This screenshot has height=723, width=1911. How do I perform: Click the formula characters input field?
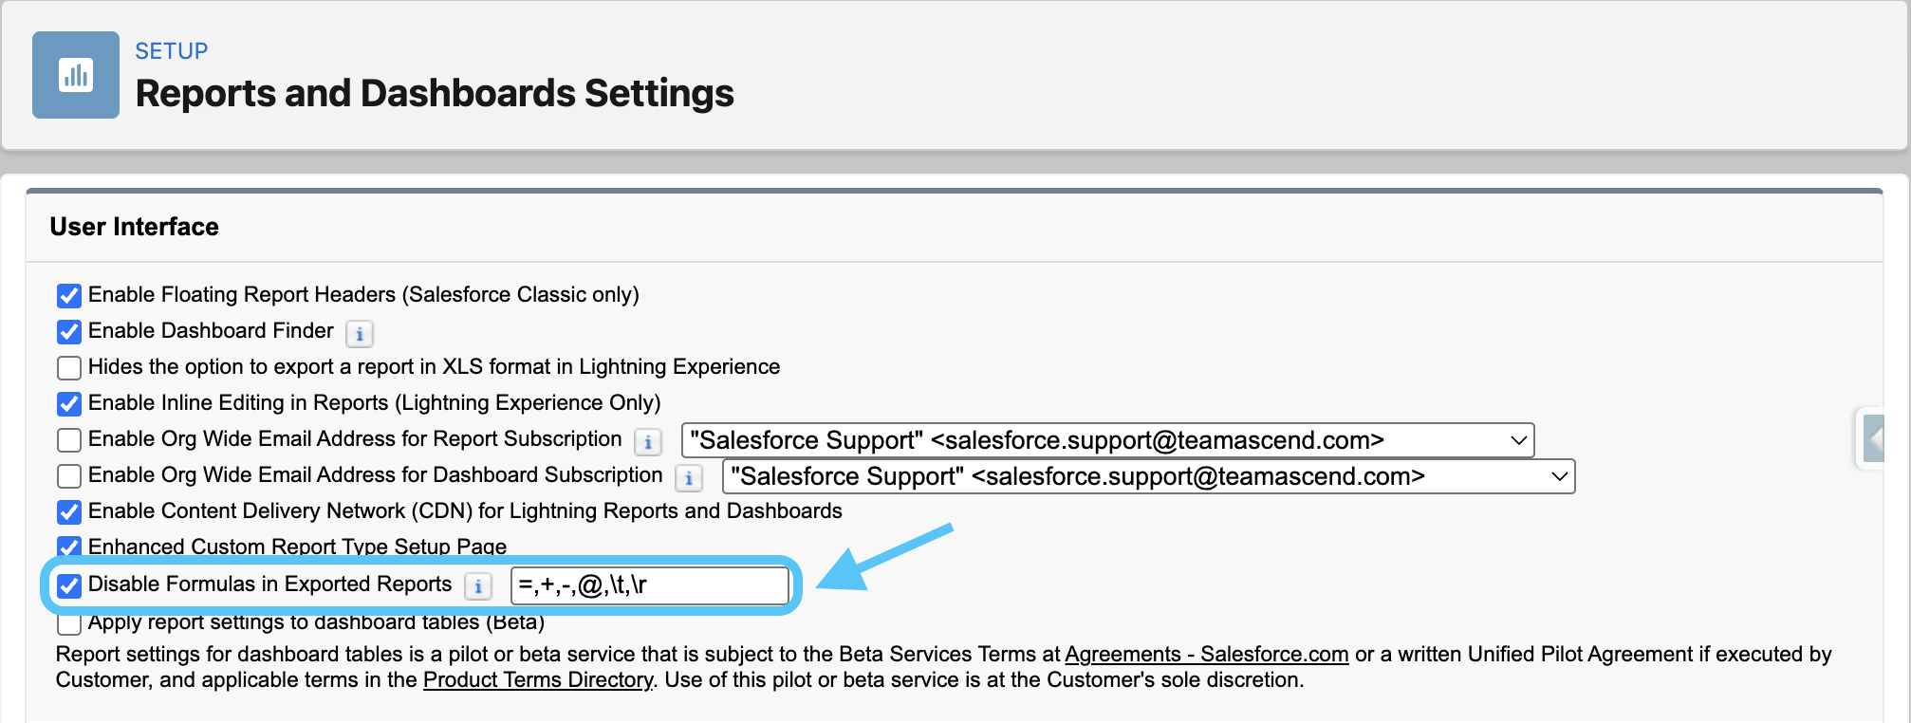(650, 585)
